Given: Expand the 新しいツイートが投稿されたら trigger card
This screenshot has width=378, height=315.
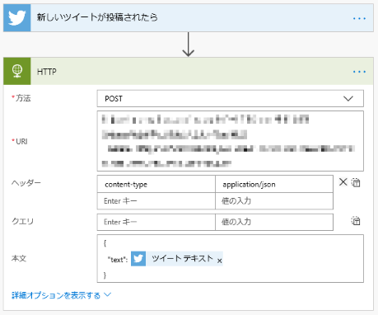Looking at the screenshot, I should click(x=189, y=17).
